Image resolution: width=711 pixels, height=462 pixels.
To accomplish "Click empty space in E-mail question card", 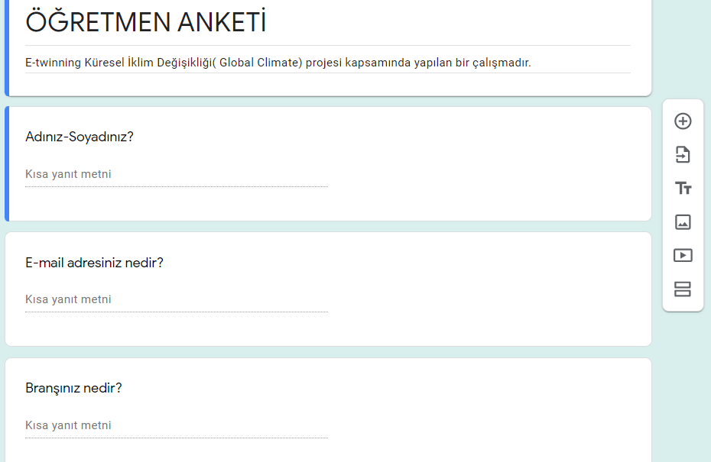I will coord(489,290).
